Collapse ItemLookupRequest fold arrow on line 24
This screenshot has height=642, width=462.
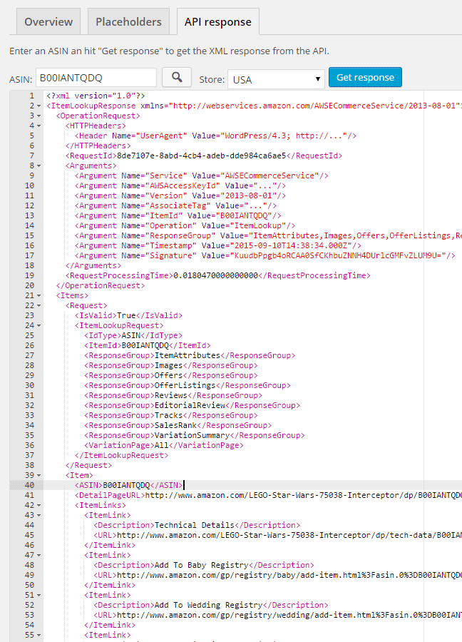pos(39,326)
